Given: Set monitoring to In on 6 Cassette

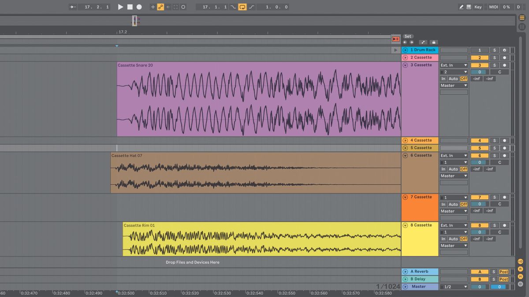Looking at the screenshot, I should coord(443,169).
